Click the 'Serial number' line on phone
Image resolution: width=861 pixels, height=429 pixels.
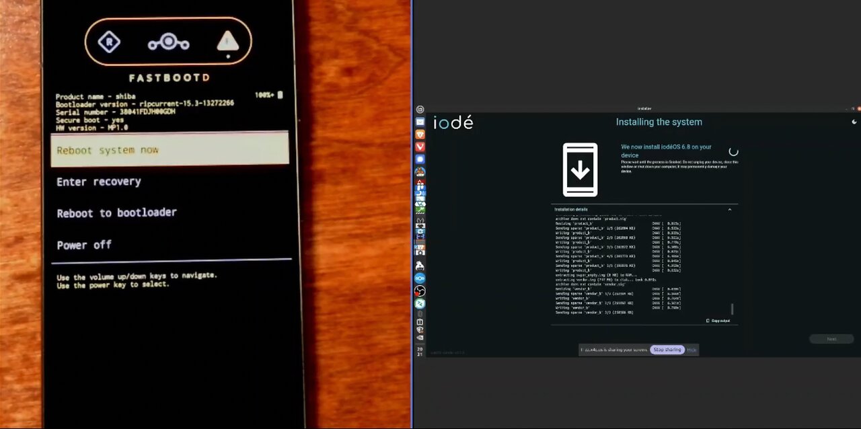coord(115,112)
